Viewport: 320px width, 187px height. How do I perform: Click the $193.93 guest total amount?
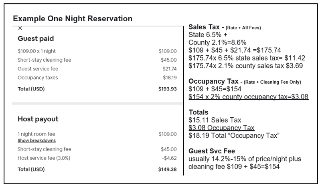pos(167,88)
